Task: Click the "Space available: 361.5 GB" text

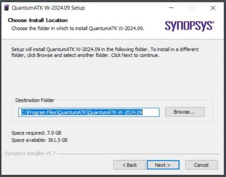Action: pos(40,140)
